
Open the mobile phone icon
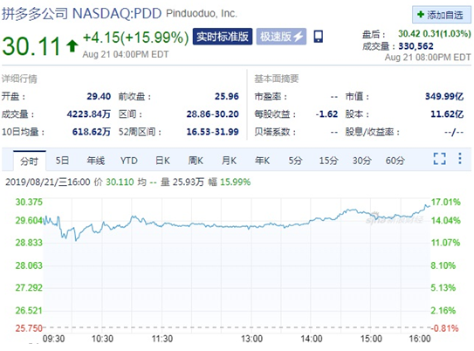coord(318,37)
